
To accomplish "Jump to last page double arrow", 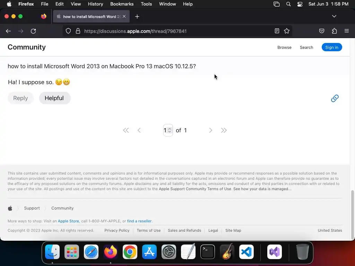I will point(224,130).
